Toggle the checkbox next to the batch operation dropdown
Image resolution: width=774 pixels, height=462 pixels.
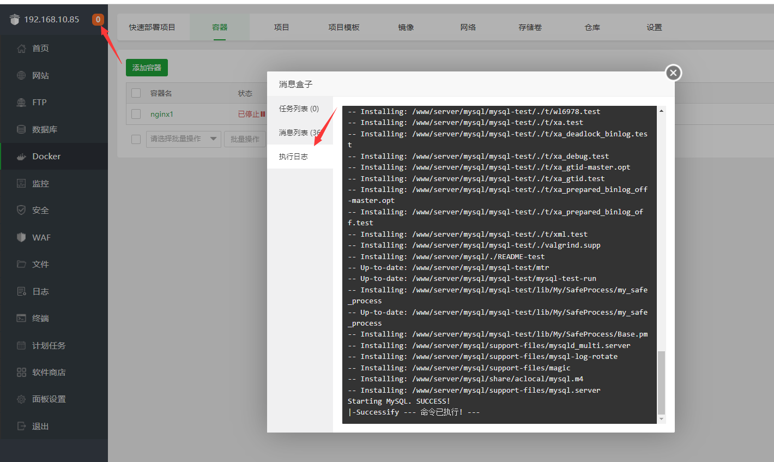tap(136, 139)
